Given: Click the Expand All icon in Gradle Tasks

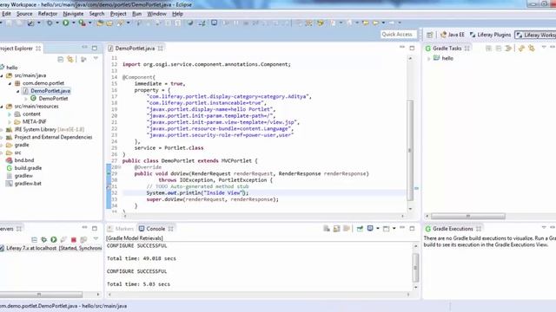Looking at the screenshot, I should (488, 49).
